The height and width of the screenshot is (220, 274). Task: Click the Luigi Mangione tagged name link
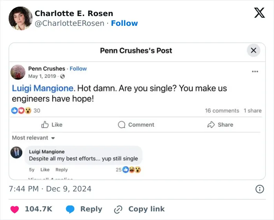tap(42, 88)
